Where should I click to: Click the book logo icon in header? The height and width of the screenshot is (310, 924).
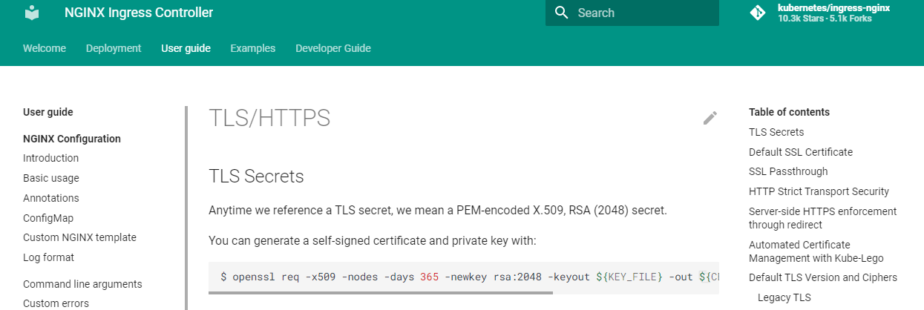pyautogui.click(x=33, y=13)
